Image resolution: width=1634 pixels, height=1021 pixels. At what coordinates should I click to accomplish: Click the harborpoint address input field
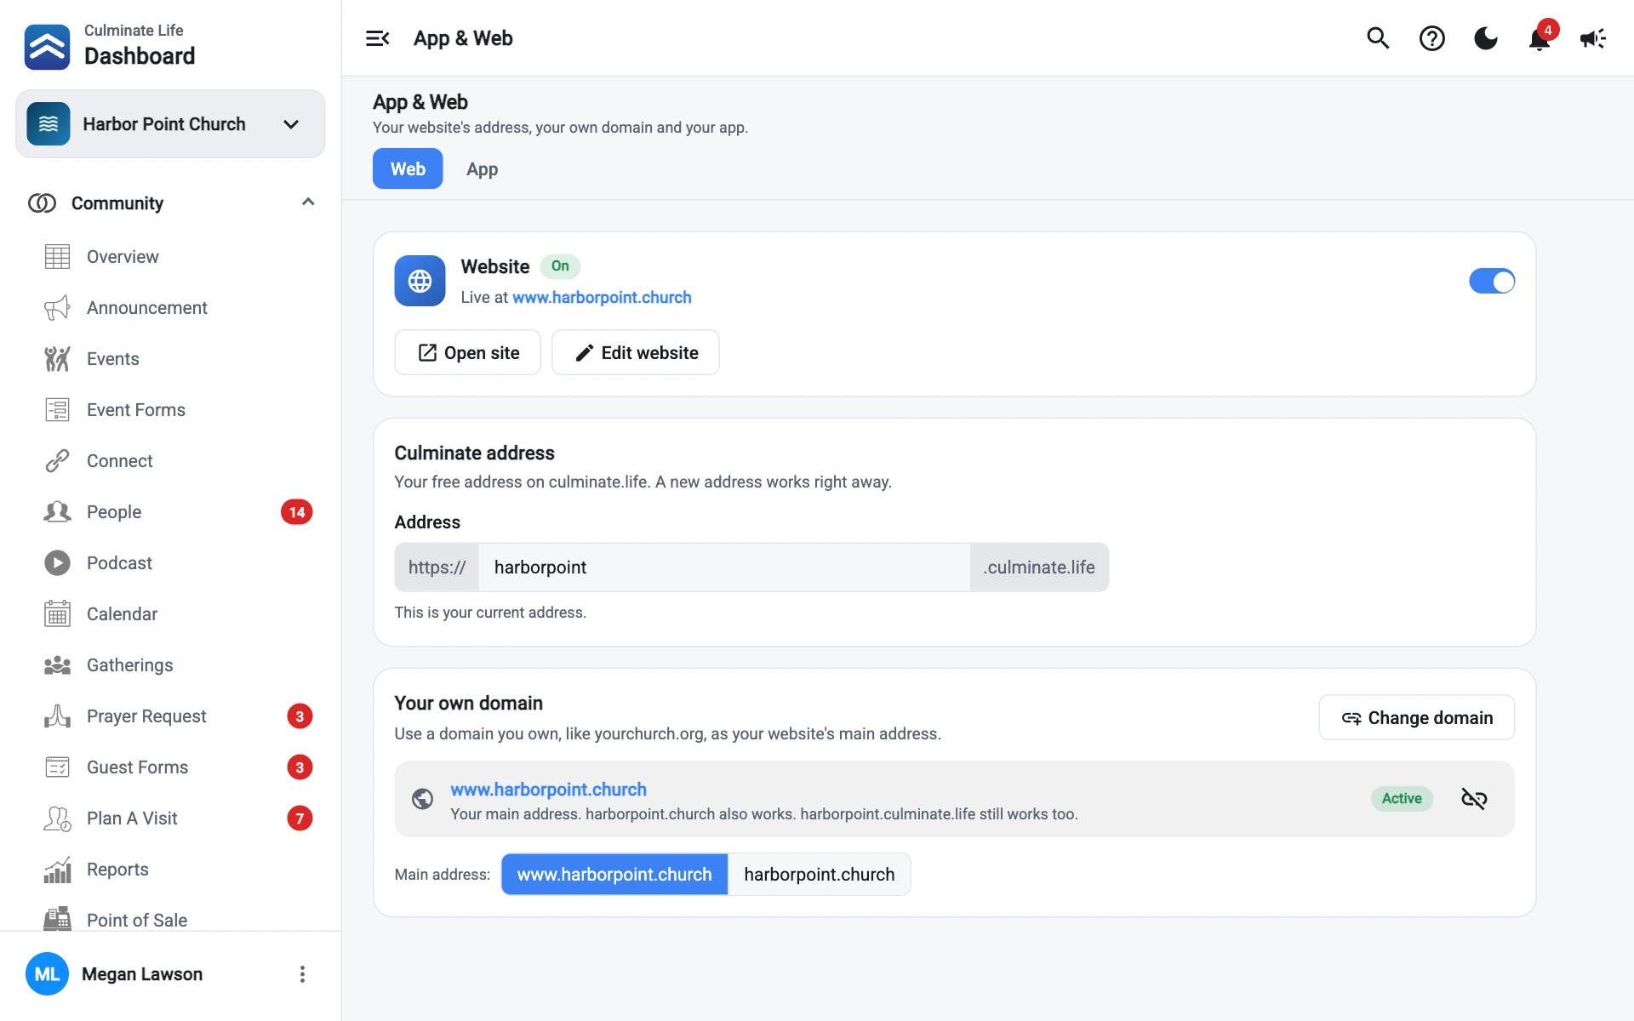coord(724,568)
